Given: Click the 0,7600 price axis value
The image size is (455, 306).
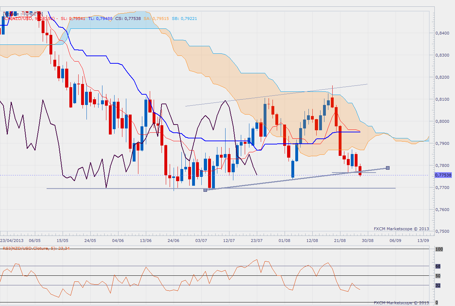Looking at the screenshot, I should 442,210.
